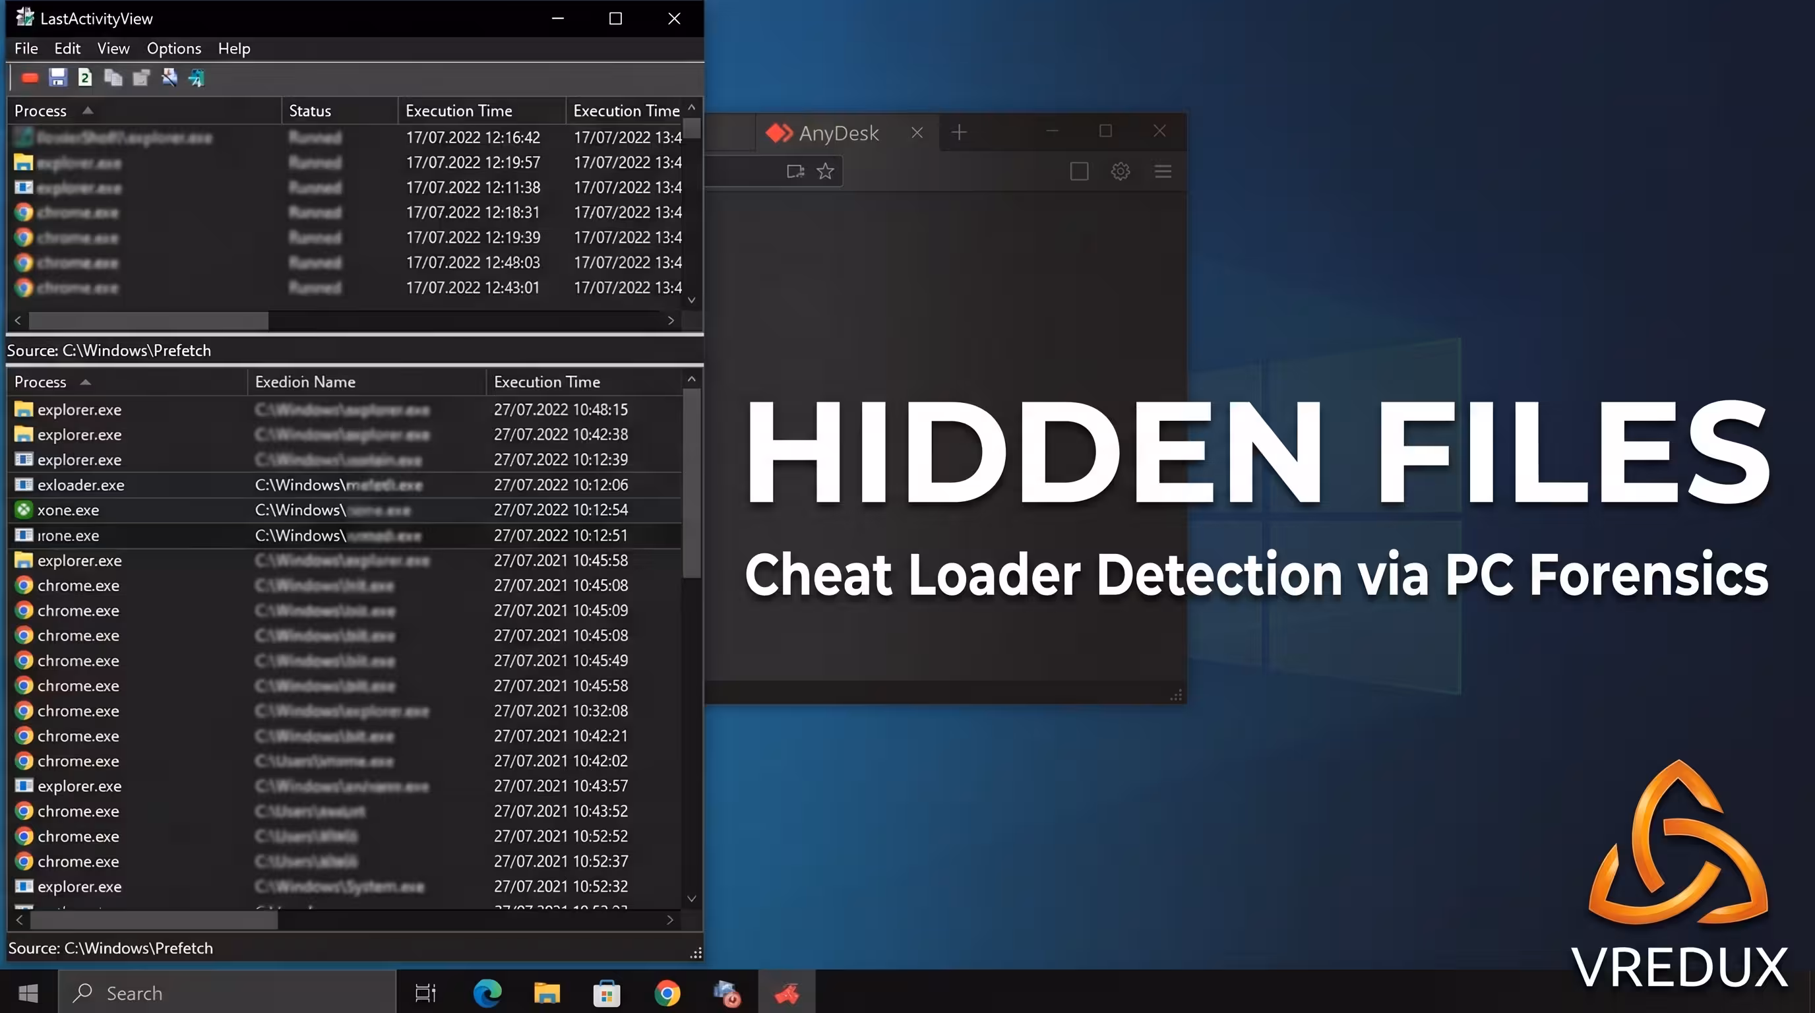1815x1013 pixels.
Task: Click the copy selected items toolbar icon
Action: [113, 77]
